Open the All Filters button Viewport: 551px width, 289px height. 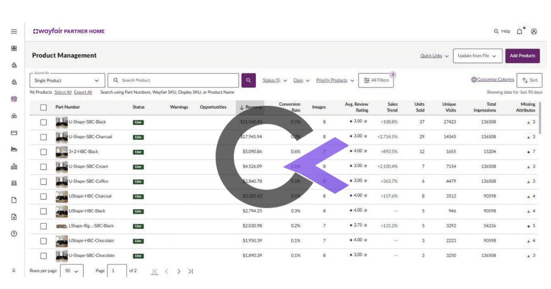tap(376, 80)
